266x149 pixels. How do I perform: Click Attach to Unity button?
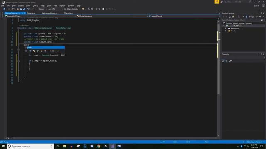(x=72, y=9)
